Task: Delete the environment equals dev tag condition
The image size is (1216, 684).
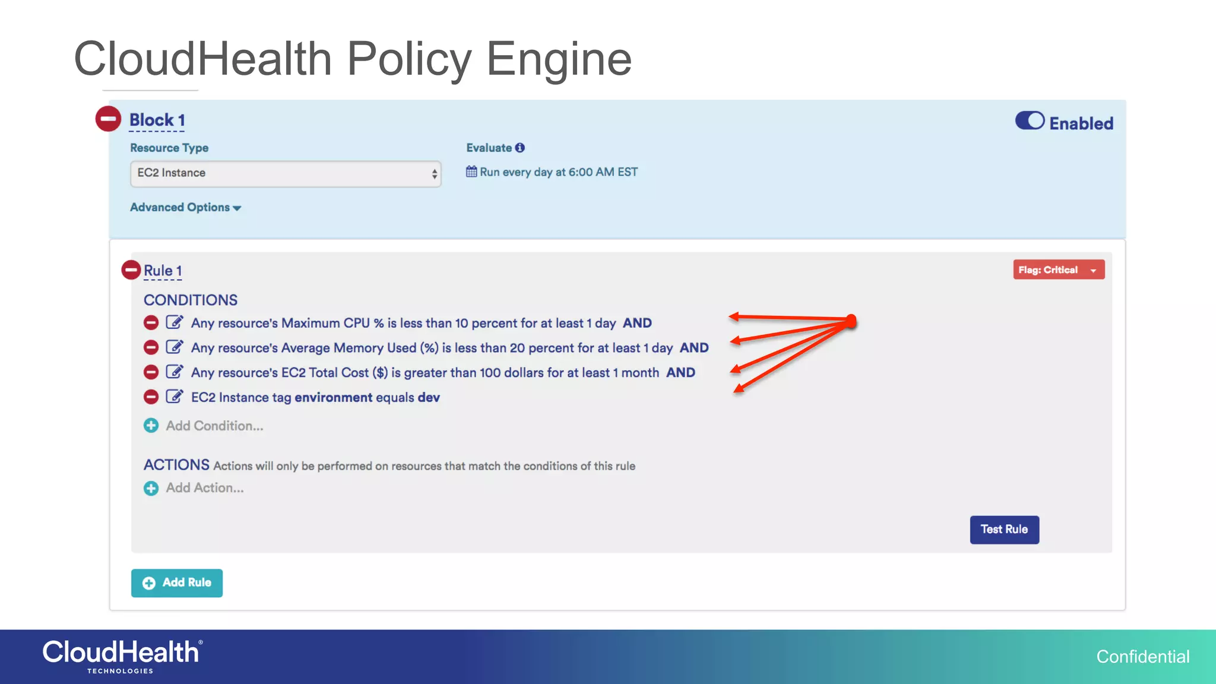Action: tap(151, 397)
